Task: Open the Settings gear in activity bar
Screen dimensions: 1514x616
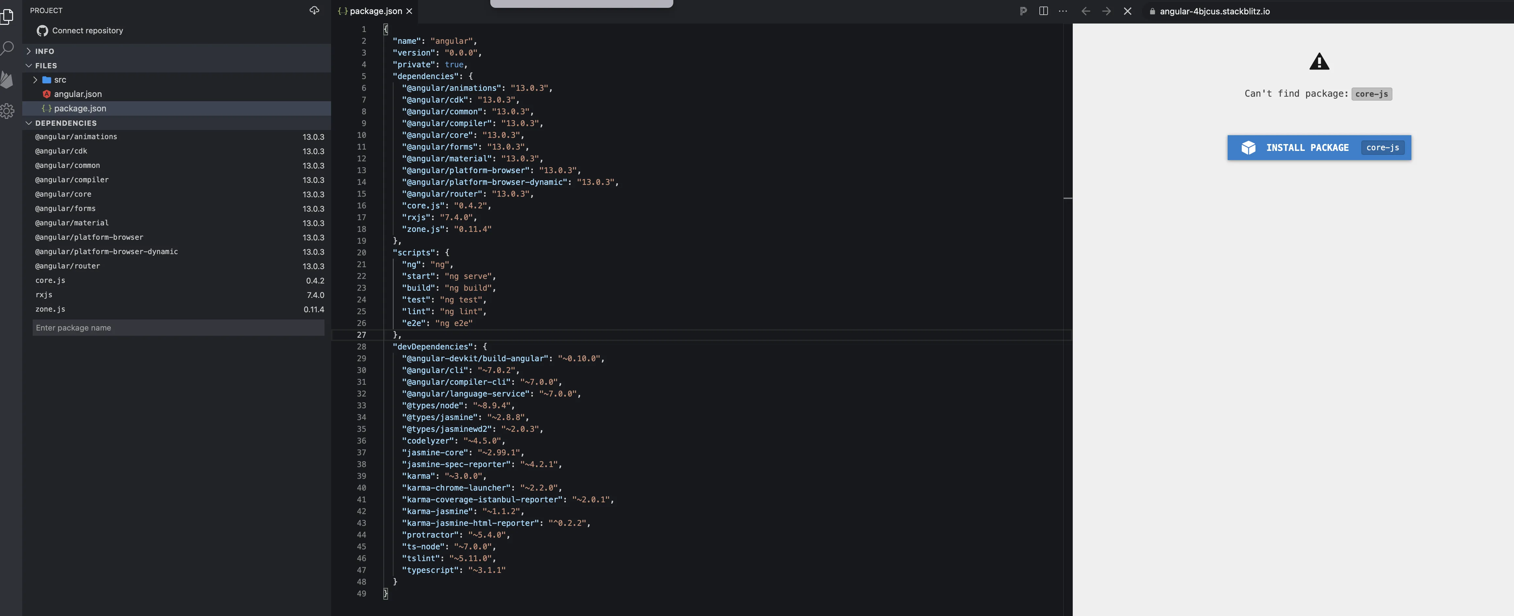Action: 7,111
